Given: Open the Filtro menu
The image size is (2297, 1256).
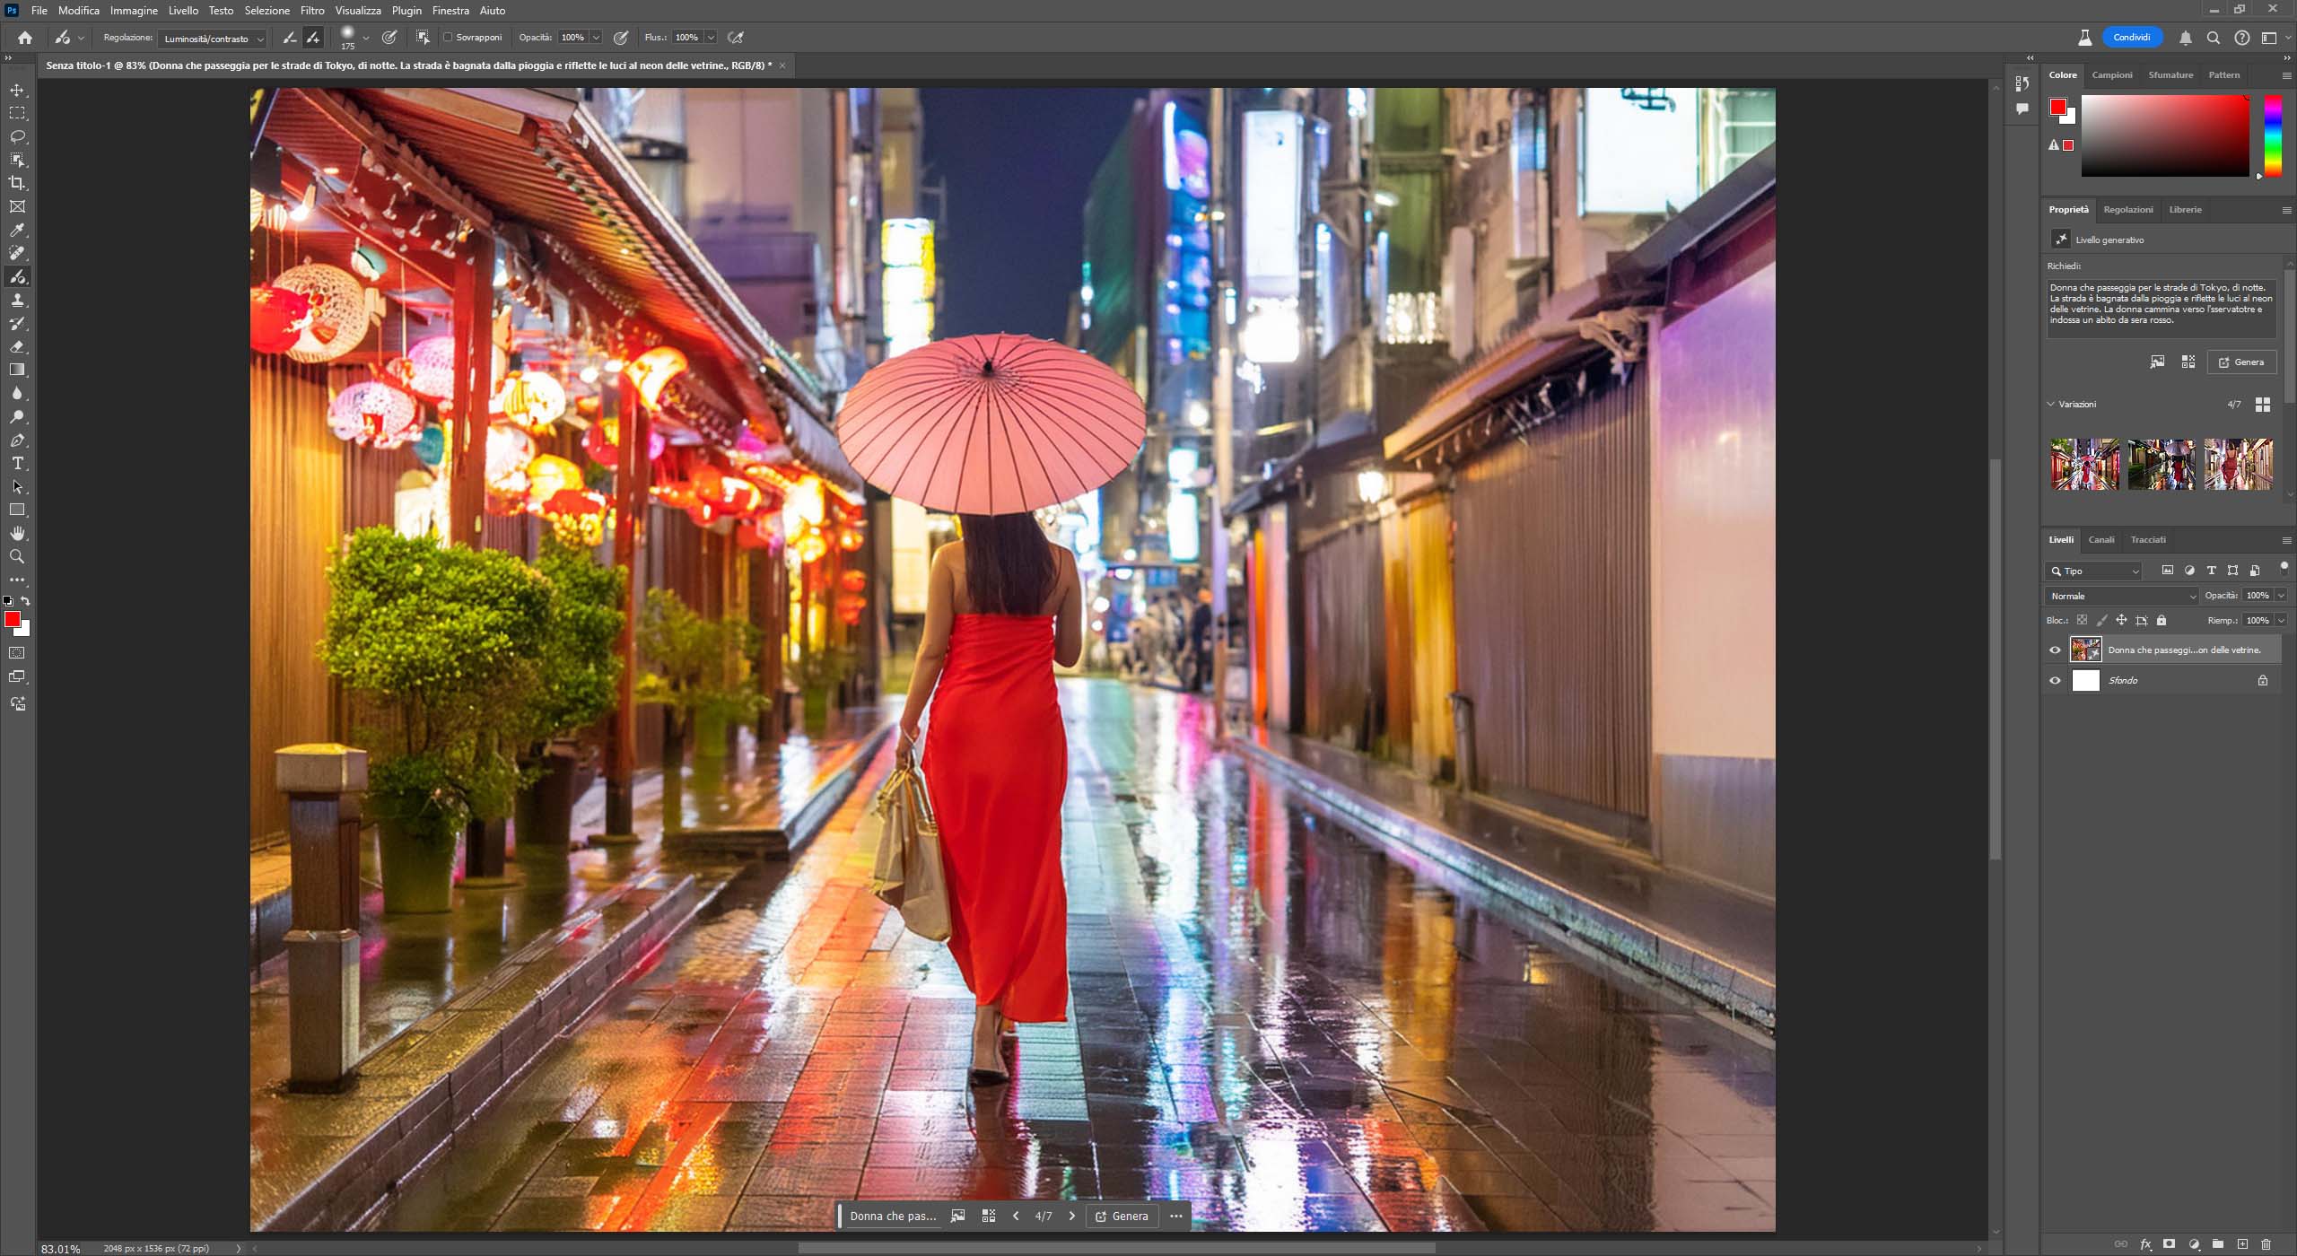Looking at the screenshot, I should pyautogui.click(x=312, y=11).
